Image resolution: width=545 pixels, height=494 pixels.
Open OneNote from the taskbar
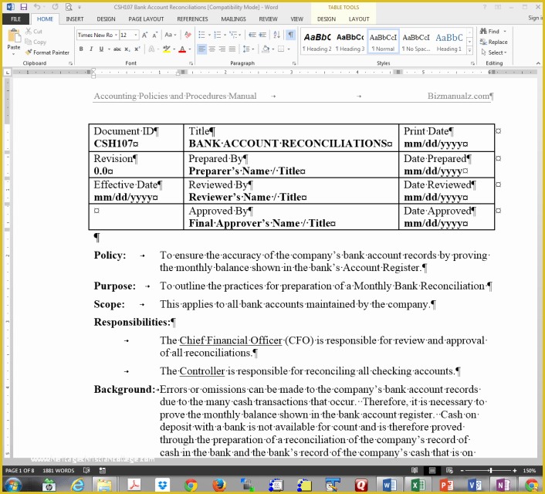(503, 485)
